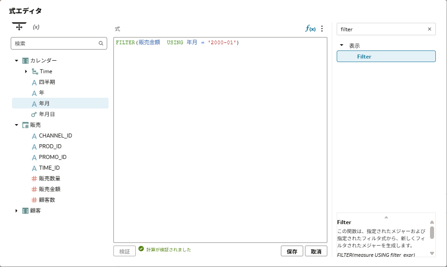Collapse the 販売 folder
The height and width of the screenshot is (267, 447).
17,125
